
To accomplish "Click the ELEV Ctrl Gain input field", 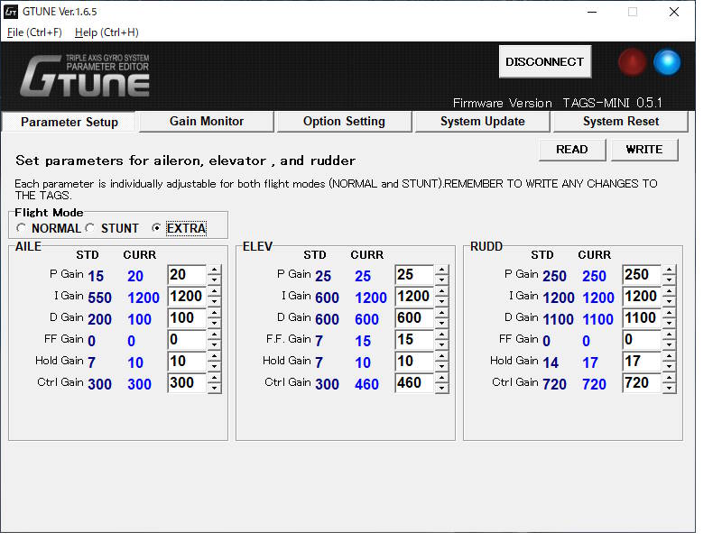I will tap(414, 382).
